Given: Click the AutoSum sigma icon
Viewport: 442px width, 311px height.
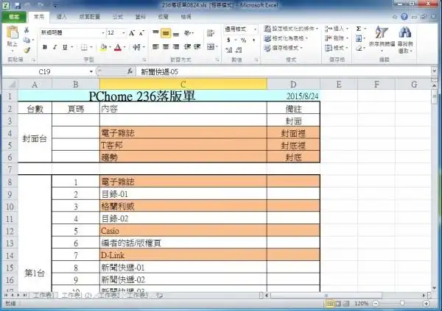Looking at the screenshot, I should point(359,29).
